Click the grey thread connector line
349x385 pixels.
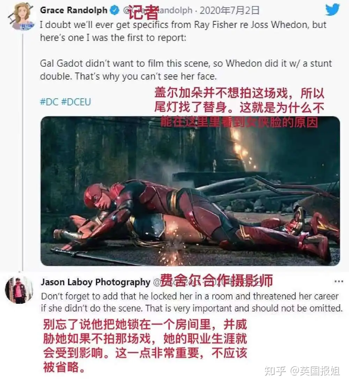(x=22, y=152)
